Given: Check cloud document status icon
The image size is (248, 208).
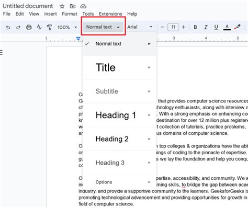Looking at the screenshot, I should 83,6.
